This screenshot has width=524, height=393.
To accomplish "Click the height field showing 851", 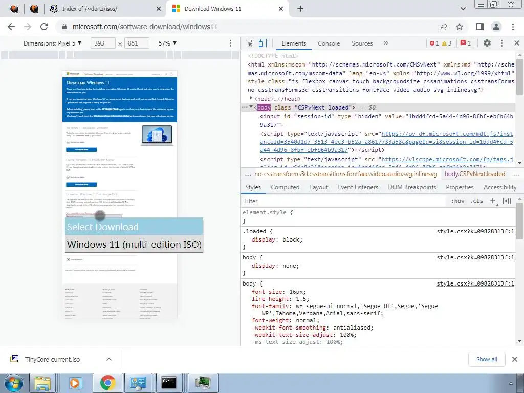I will [137, 43].
